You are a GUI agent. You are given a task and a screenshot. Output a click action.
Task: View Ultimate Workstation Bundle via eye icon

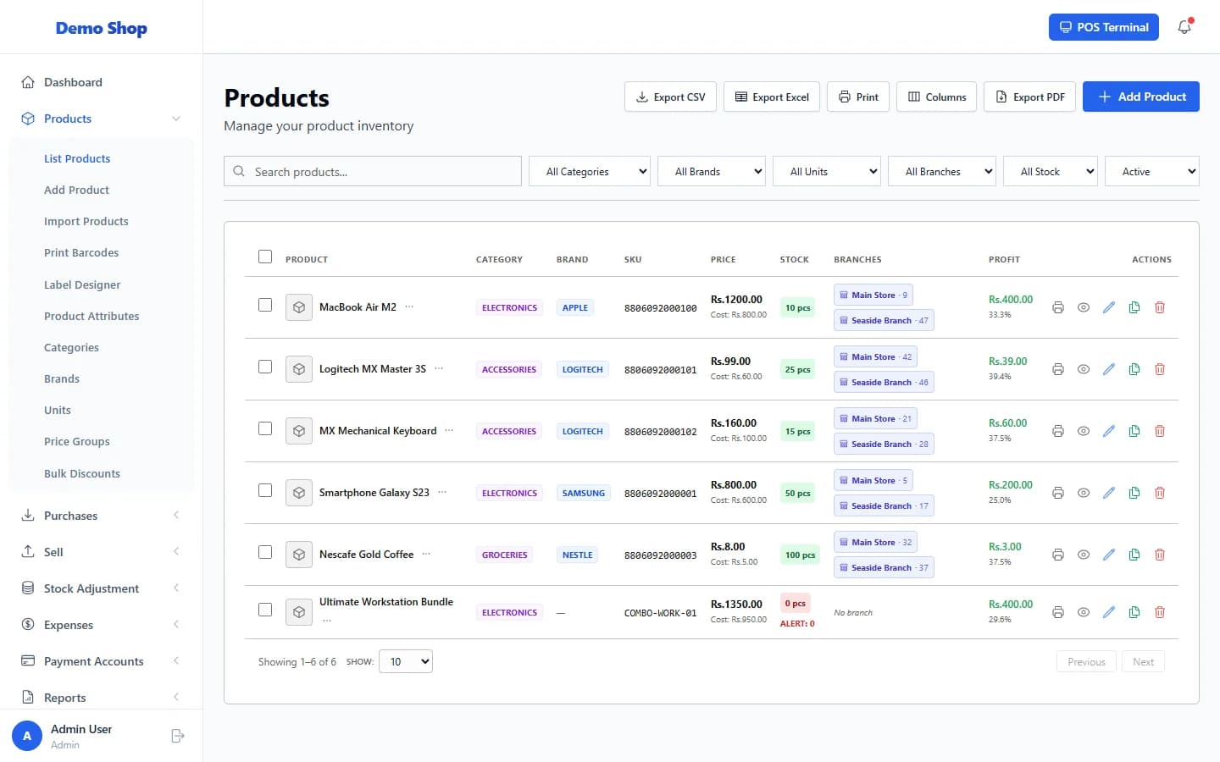point(1084,612)
